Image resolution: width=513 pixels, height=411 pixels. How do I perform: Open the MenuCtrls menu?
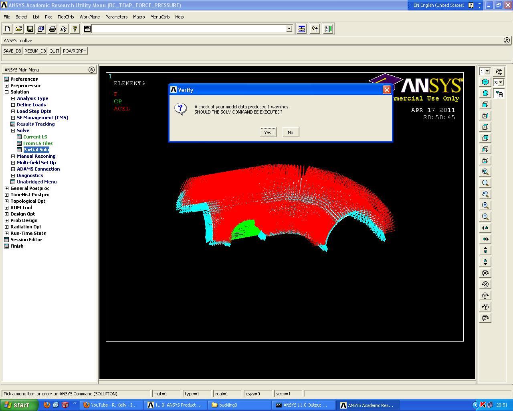[160, 17]
